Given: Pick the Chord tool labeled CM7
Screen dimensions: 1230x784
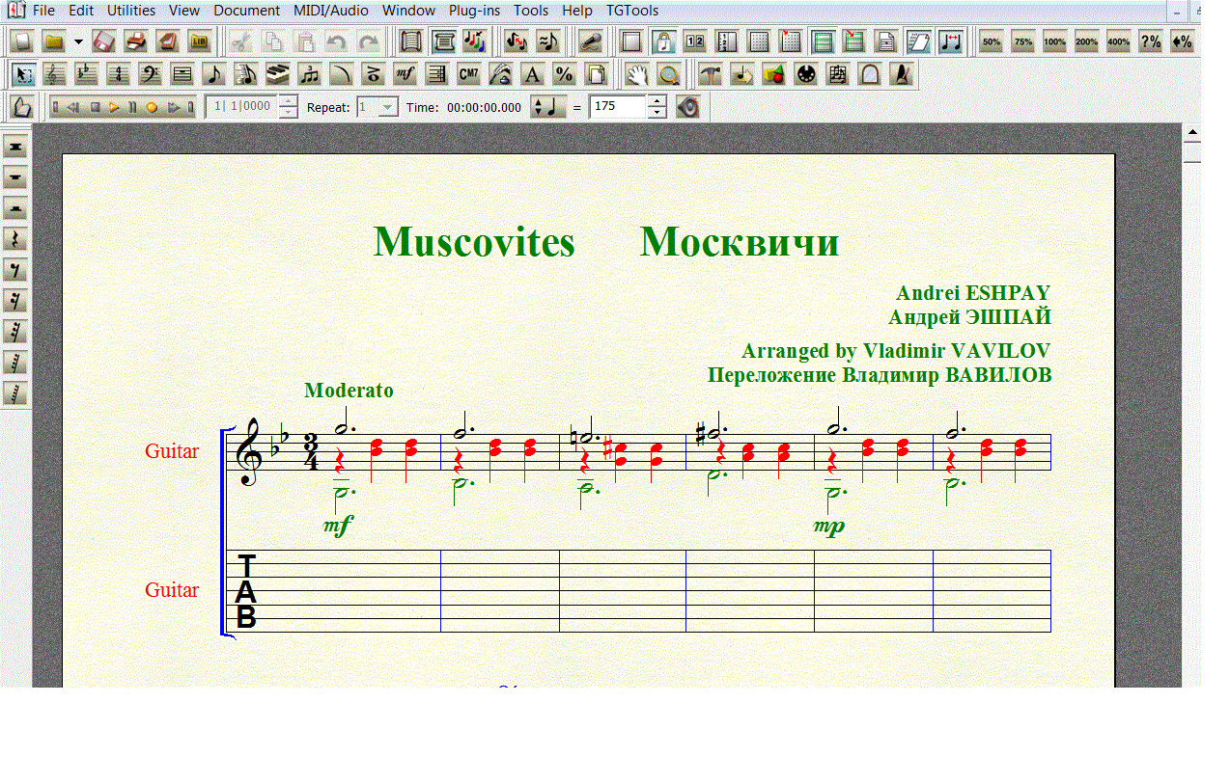Looking at the screenshot, I should click(468, 74).
